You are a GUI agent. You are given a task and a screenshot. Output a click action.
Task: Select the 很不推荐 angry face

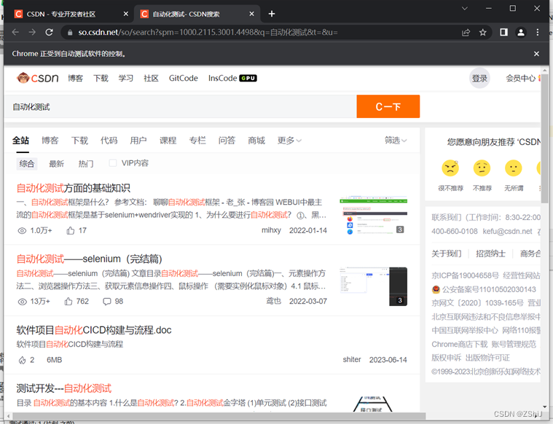(450, 168)
